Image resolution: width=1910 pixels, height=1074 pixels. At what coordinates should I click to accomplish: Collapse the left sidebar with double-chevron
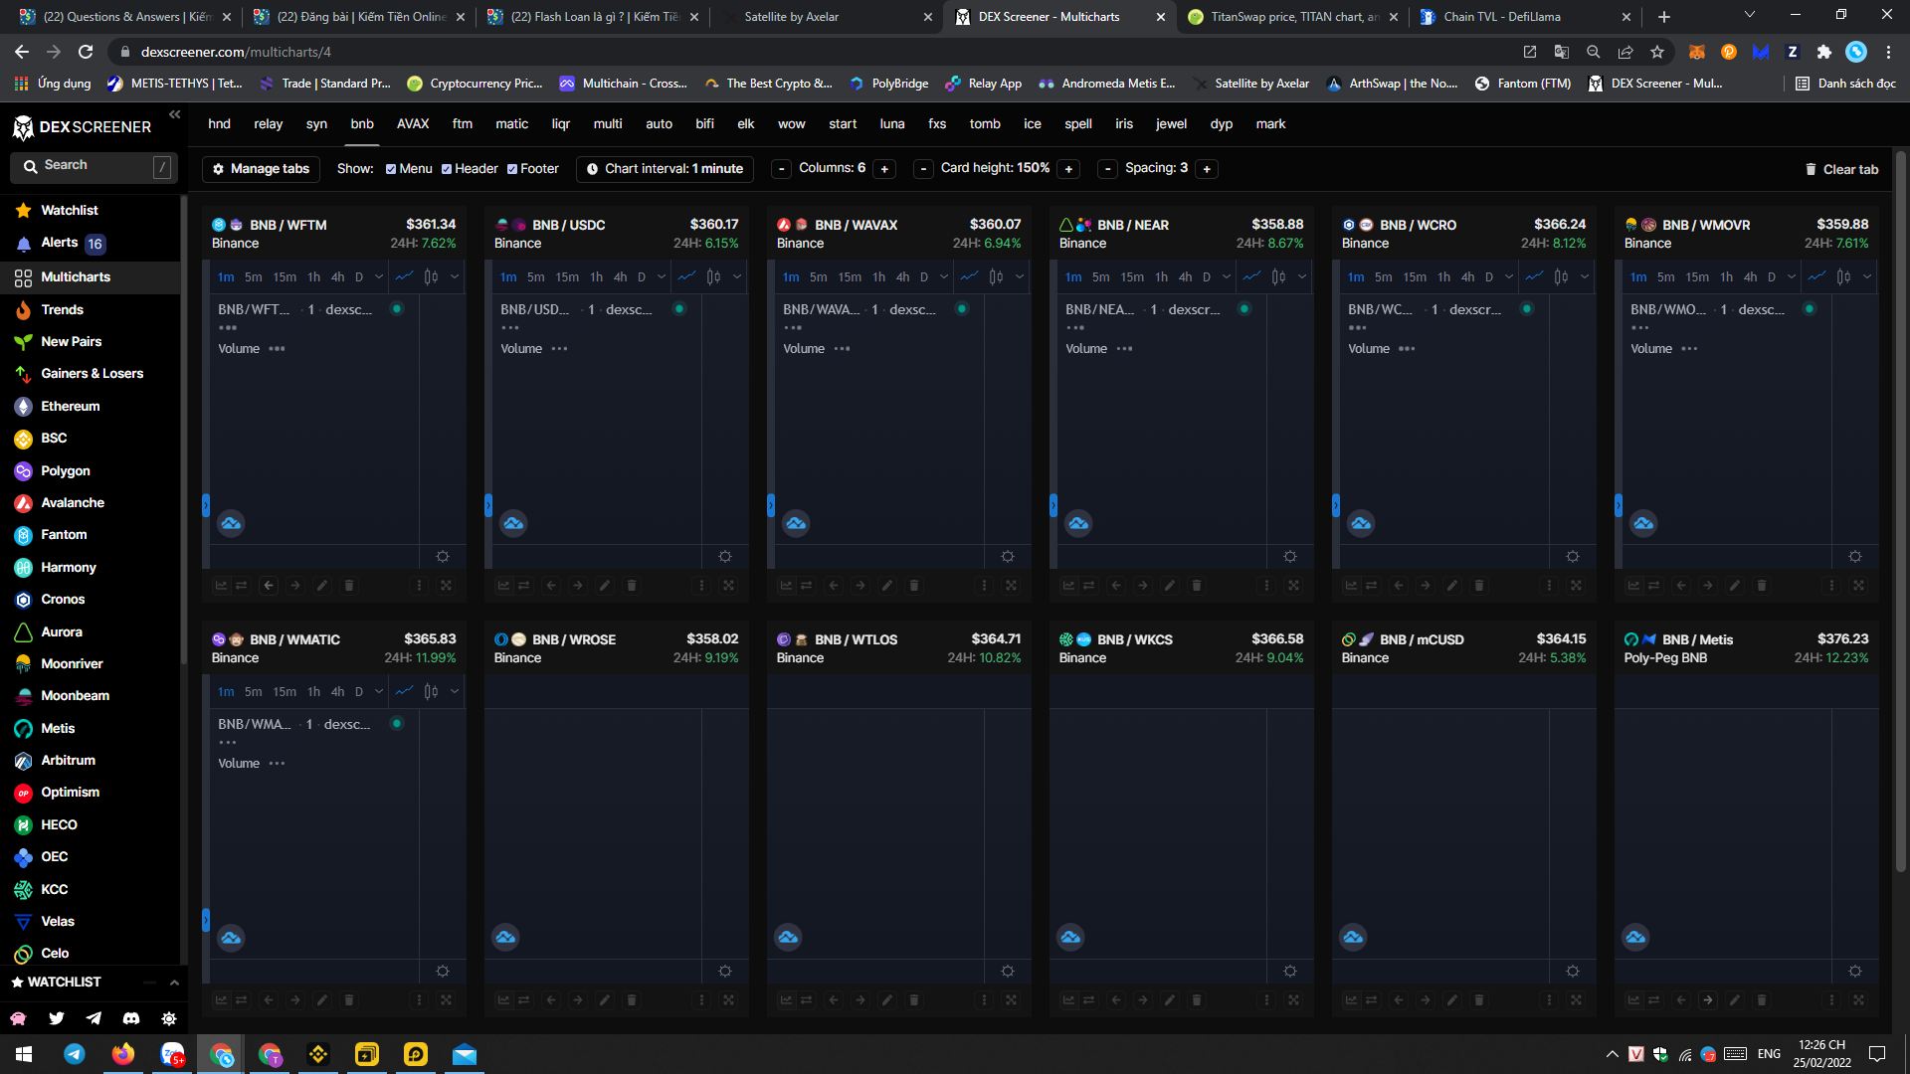[x=174, y=114]
